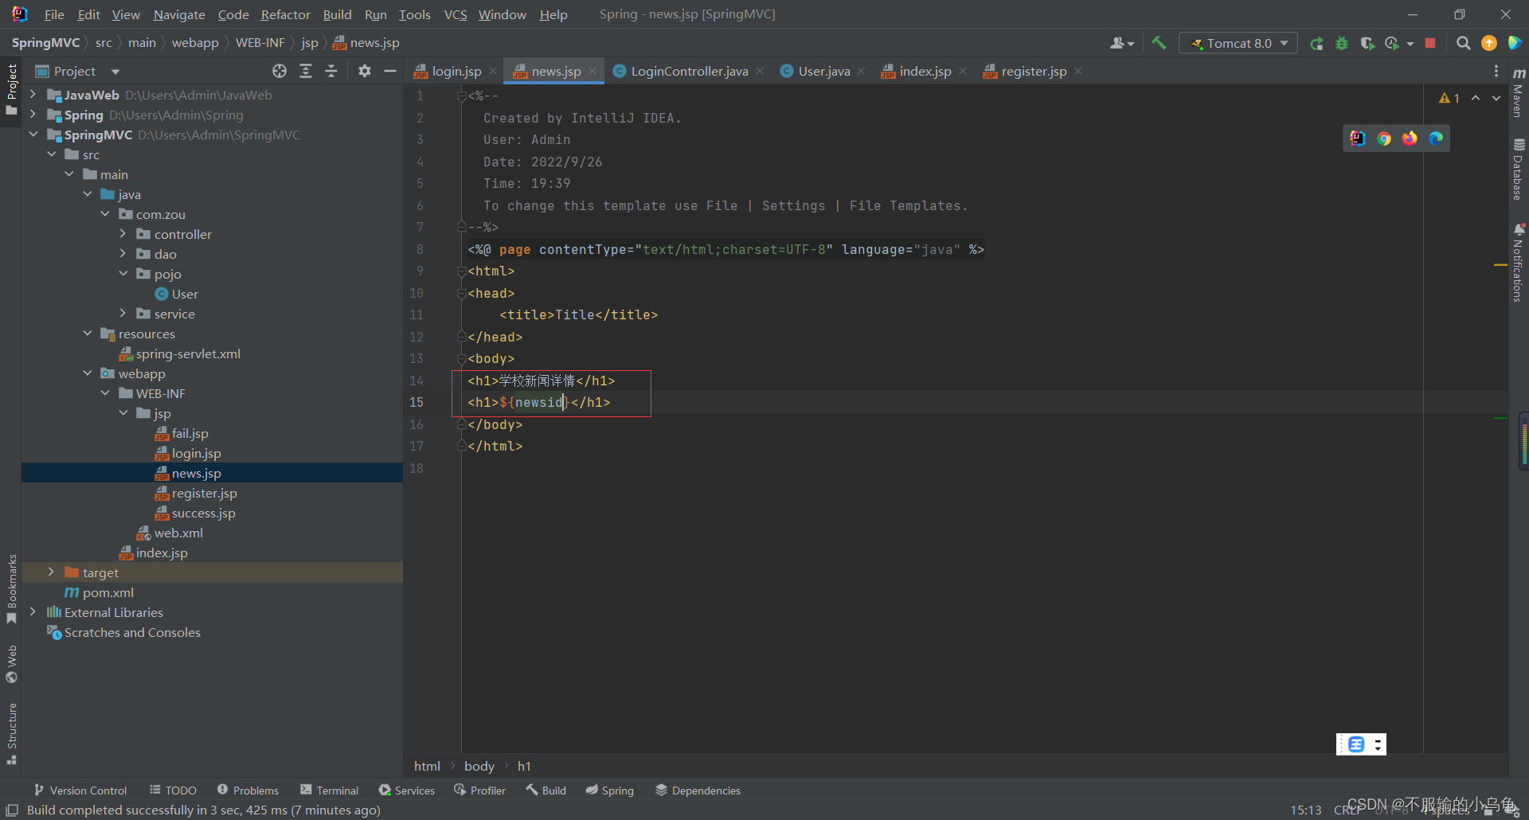Open the Database tool window
Image resolution: width=1529 pixels, height=820 pixels.
click(1519, 170)
